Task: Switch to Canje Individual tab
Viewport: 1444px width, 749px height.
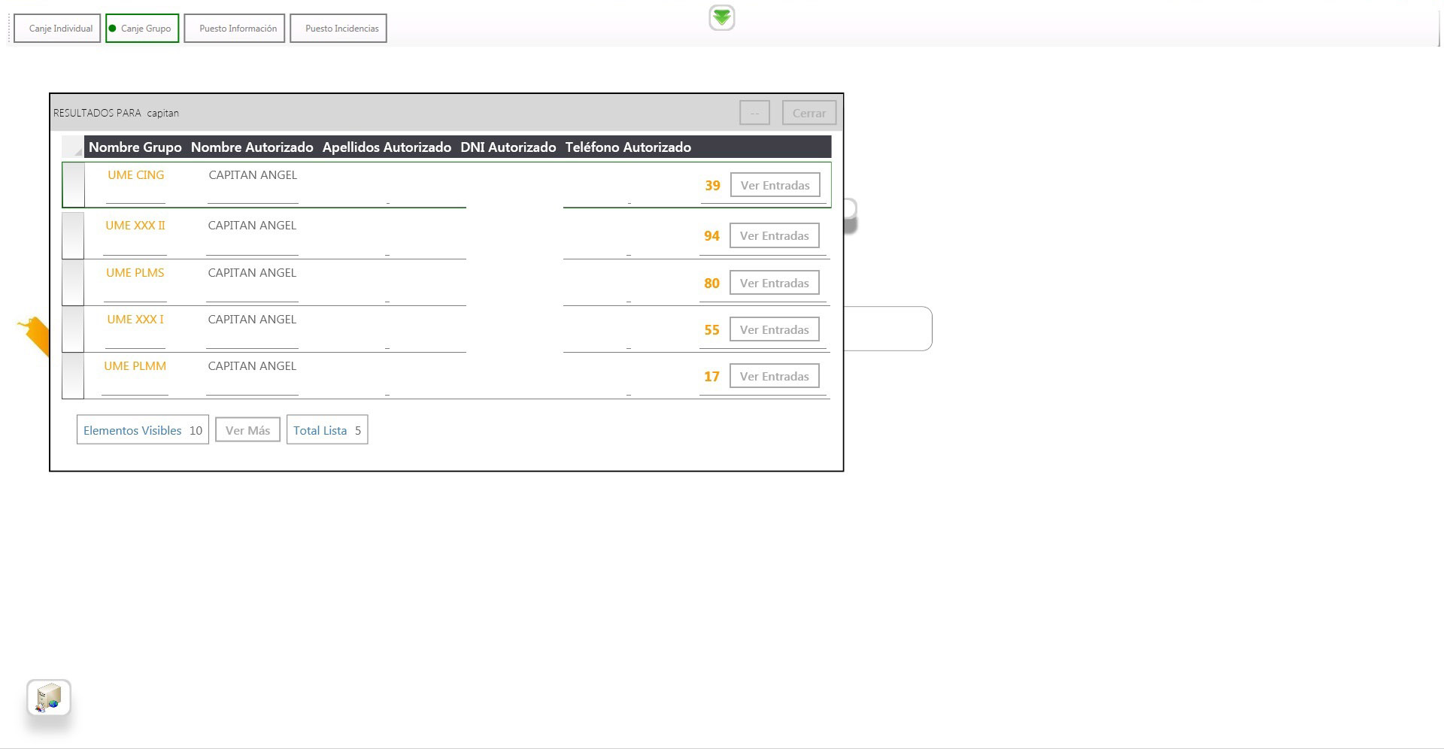Action: tap(57, 29)
